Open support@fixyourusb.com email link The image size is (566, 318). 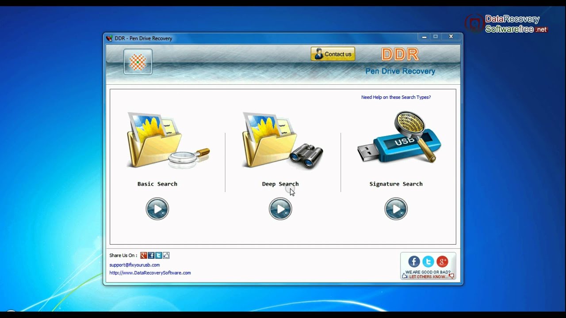[134, 265]
